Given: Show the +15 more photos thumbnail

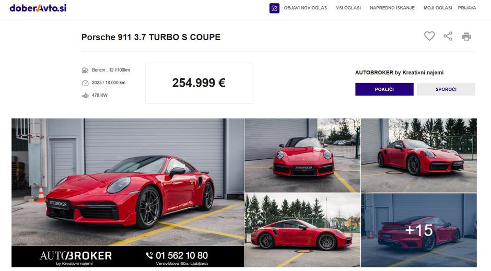Looking at the screenshot, I should pos(419,230).
